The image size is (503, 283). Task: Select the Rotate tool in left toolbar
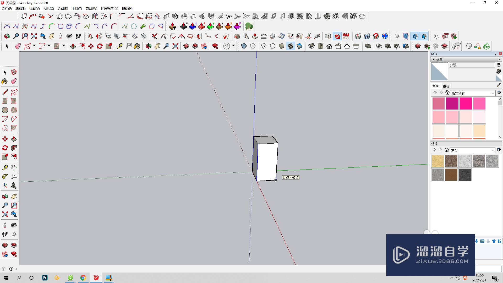[x=5, y=148]
